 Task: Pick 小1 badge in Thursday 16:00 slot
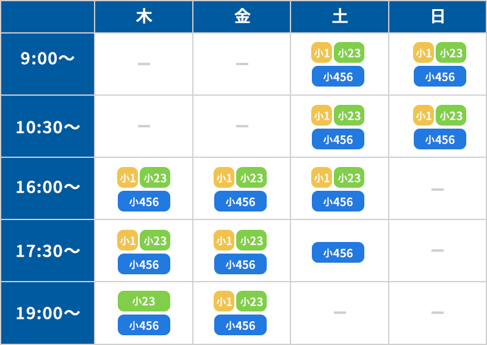pyautogui.click(x=128, y=178)
